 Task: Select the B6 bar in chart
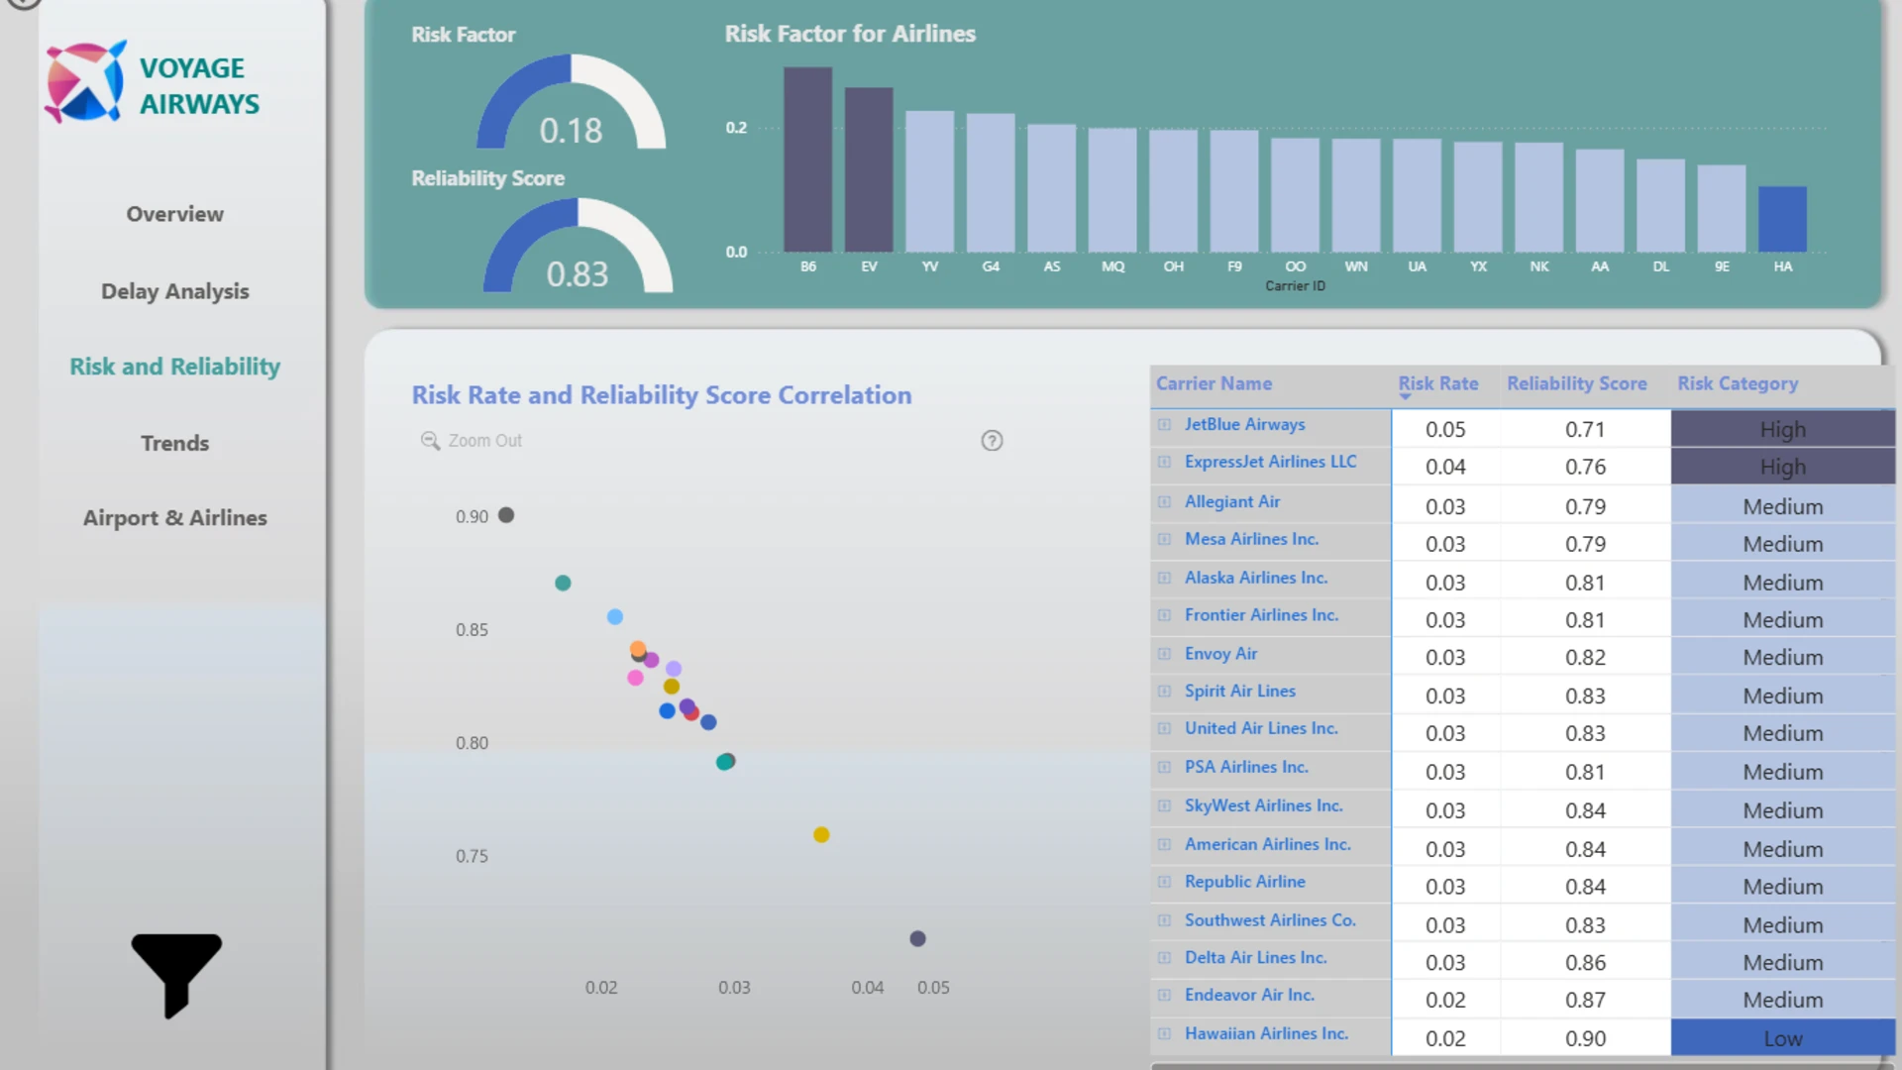[808, 160]
